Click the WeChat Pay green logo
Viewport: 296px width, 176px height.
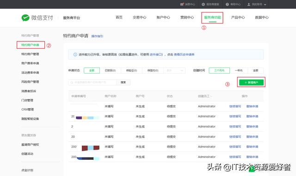point(25,18)
